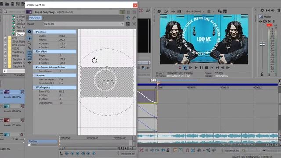This screenshot has height=158, width=281.
Task: Open Video Output FX in preview toolbar
Action: tap(173, 11)
